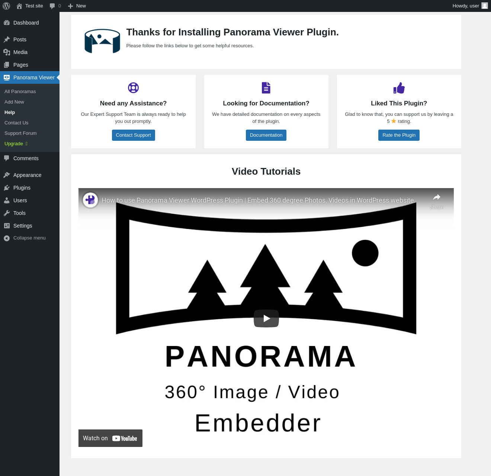491x476 pixels.
Task: Open Tools menu
Action: [30, 213]
